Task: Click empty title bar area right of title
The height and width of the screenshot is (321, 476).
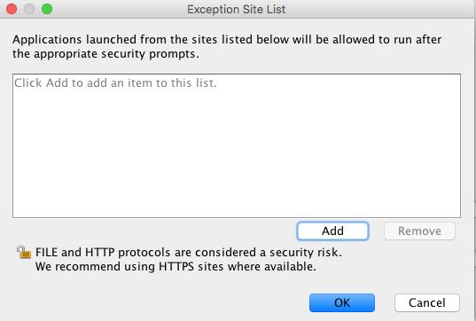Action: [379, 9]
